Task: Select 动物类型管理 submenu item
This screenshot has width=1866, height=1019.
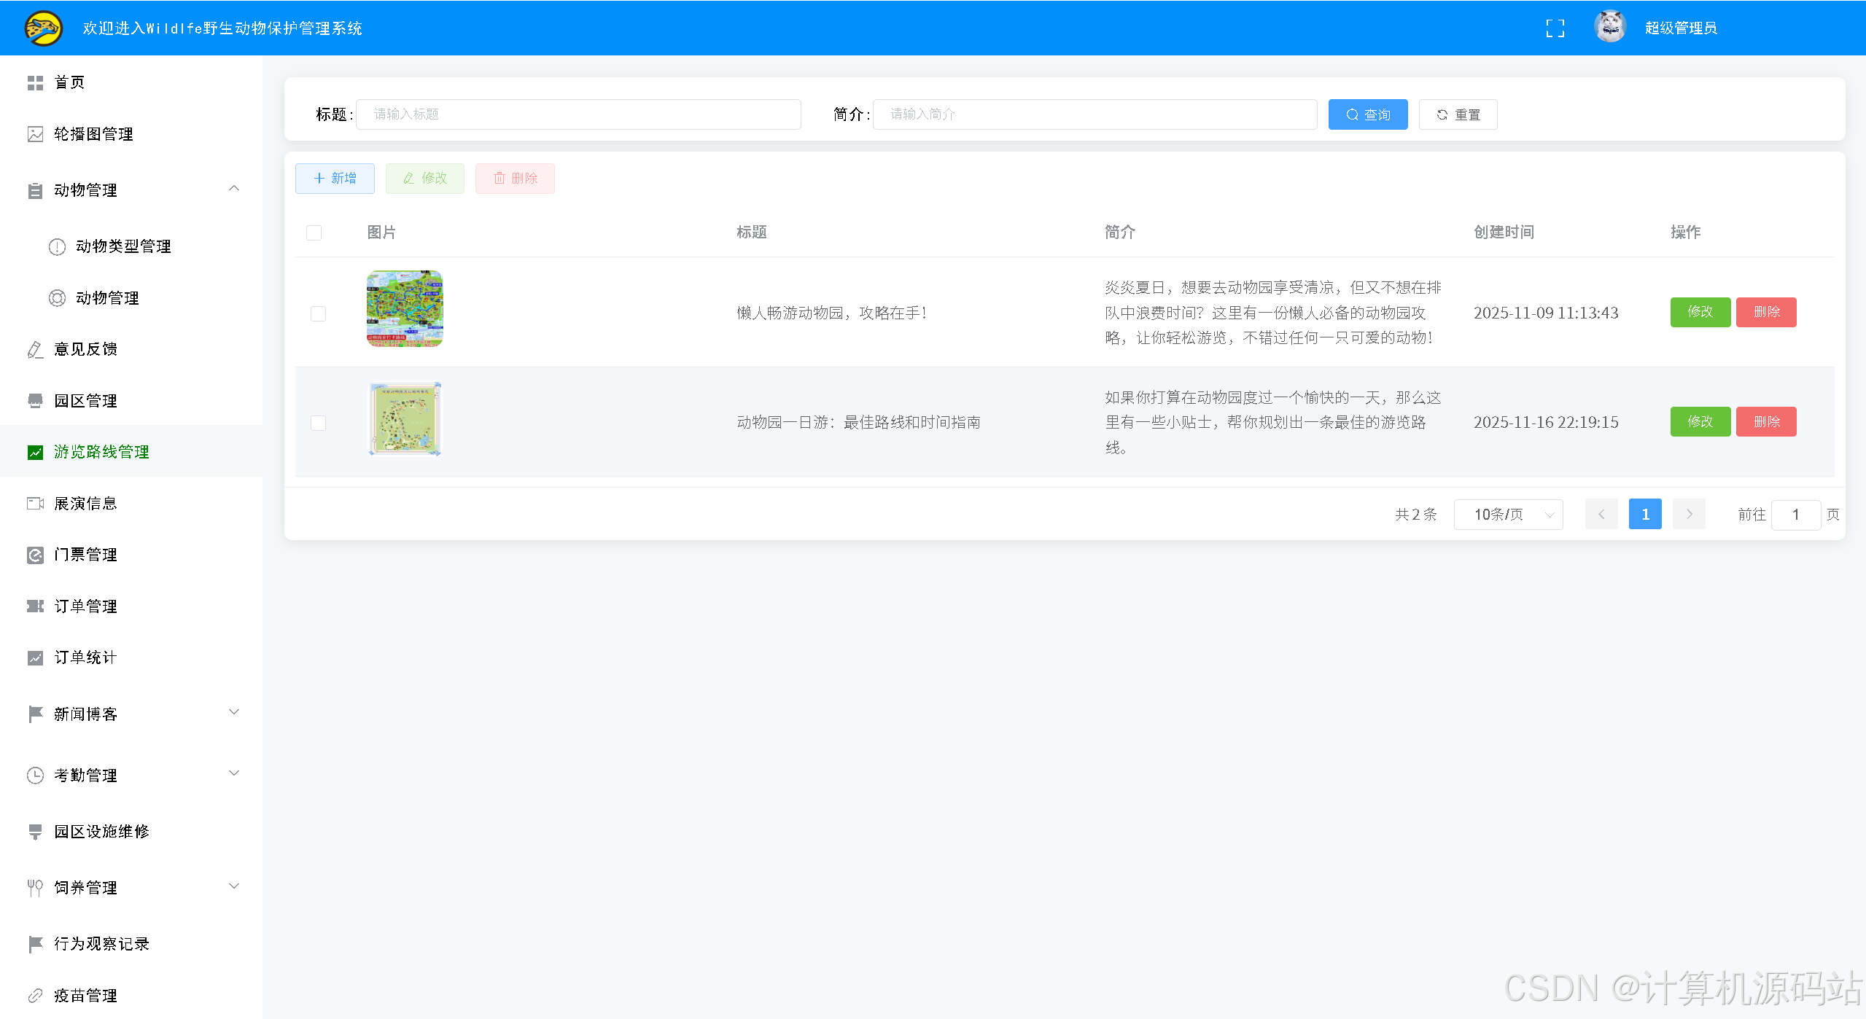Action: point(131,246)
